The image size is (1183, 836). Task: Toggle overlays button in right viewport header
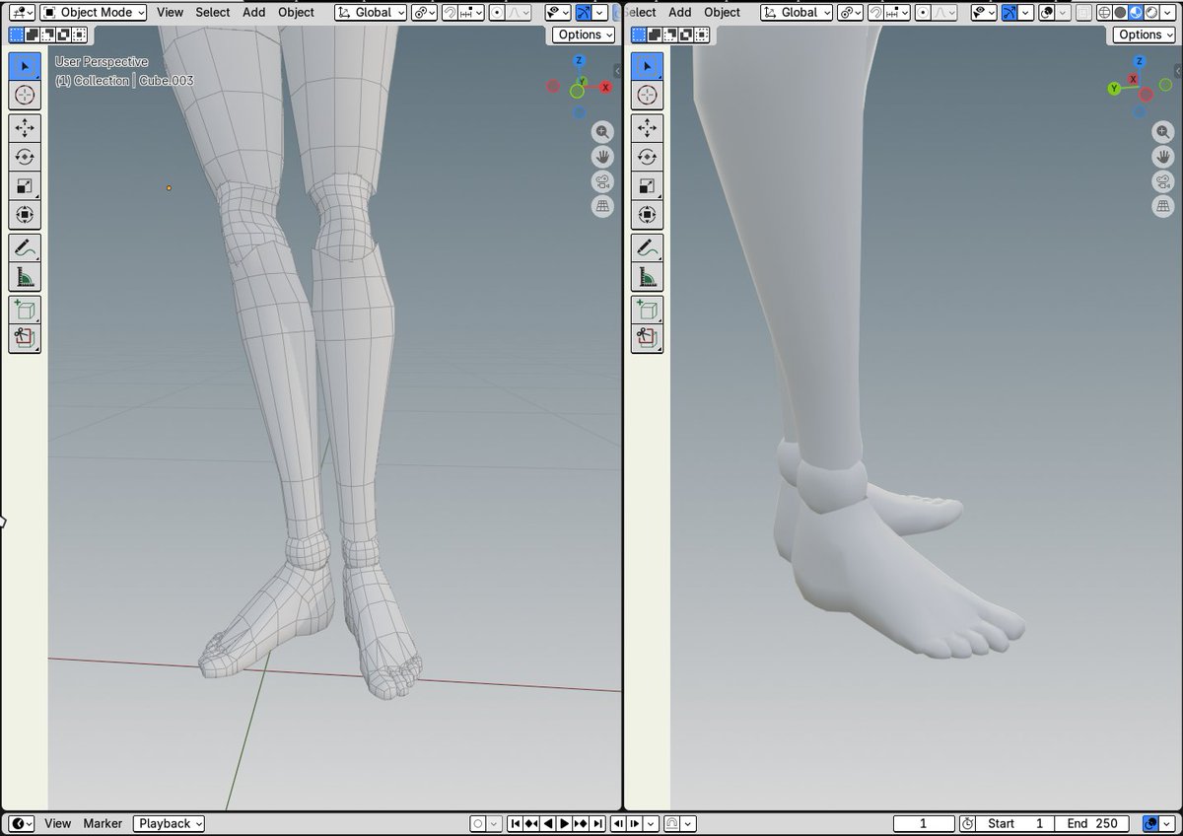pos(1048,13)
